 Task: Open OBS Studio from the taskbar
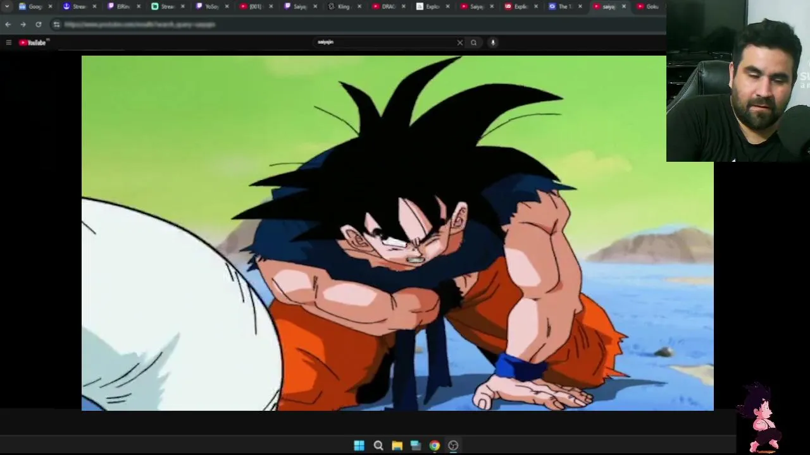tap(453, 446)
